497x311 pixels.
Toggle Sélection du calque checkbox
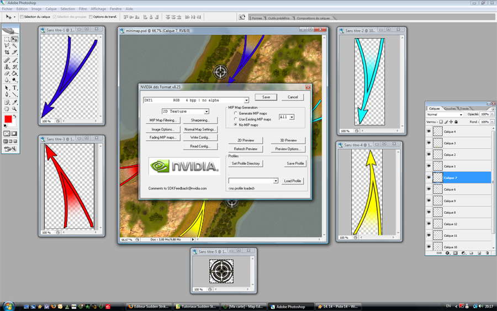pos(22,17)
